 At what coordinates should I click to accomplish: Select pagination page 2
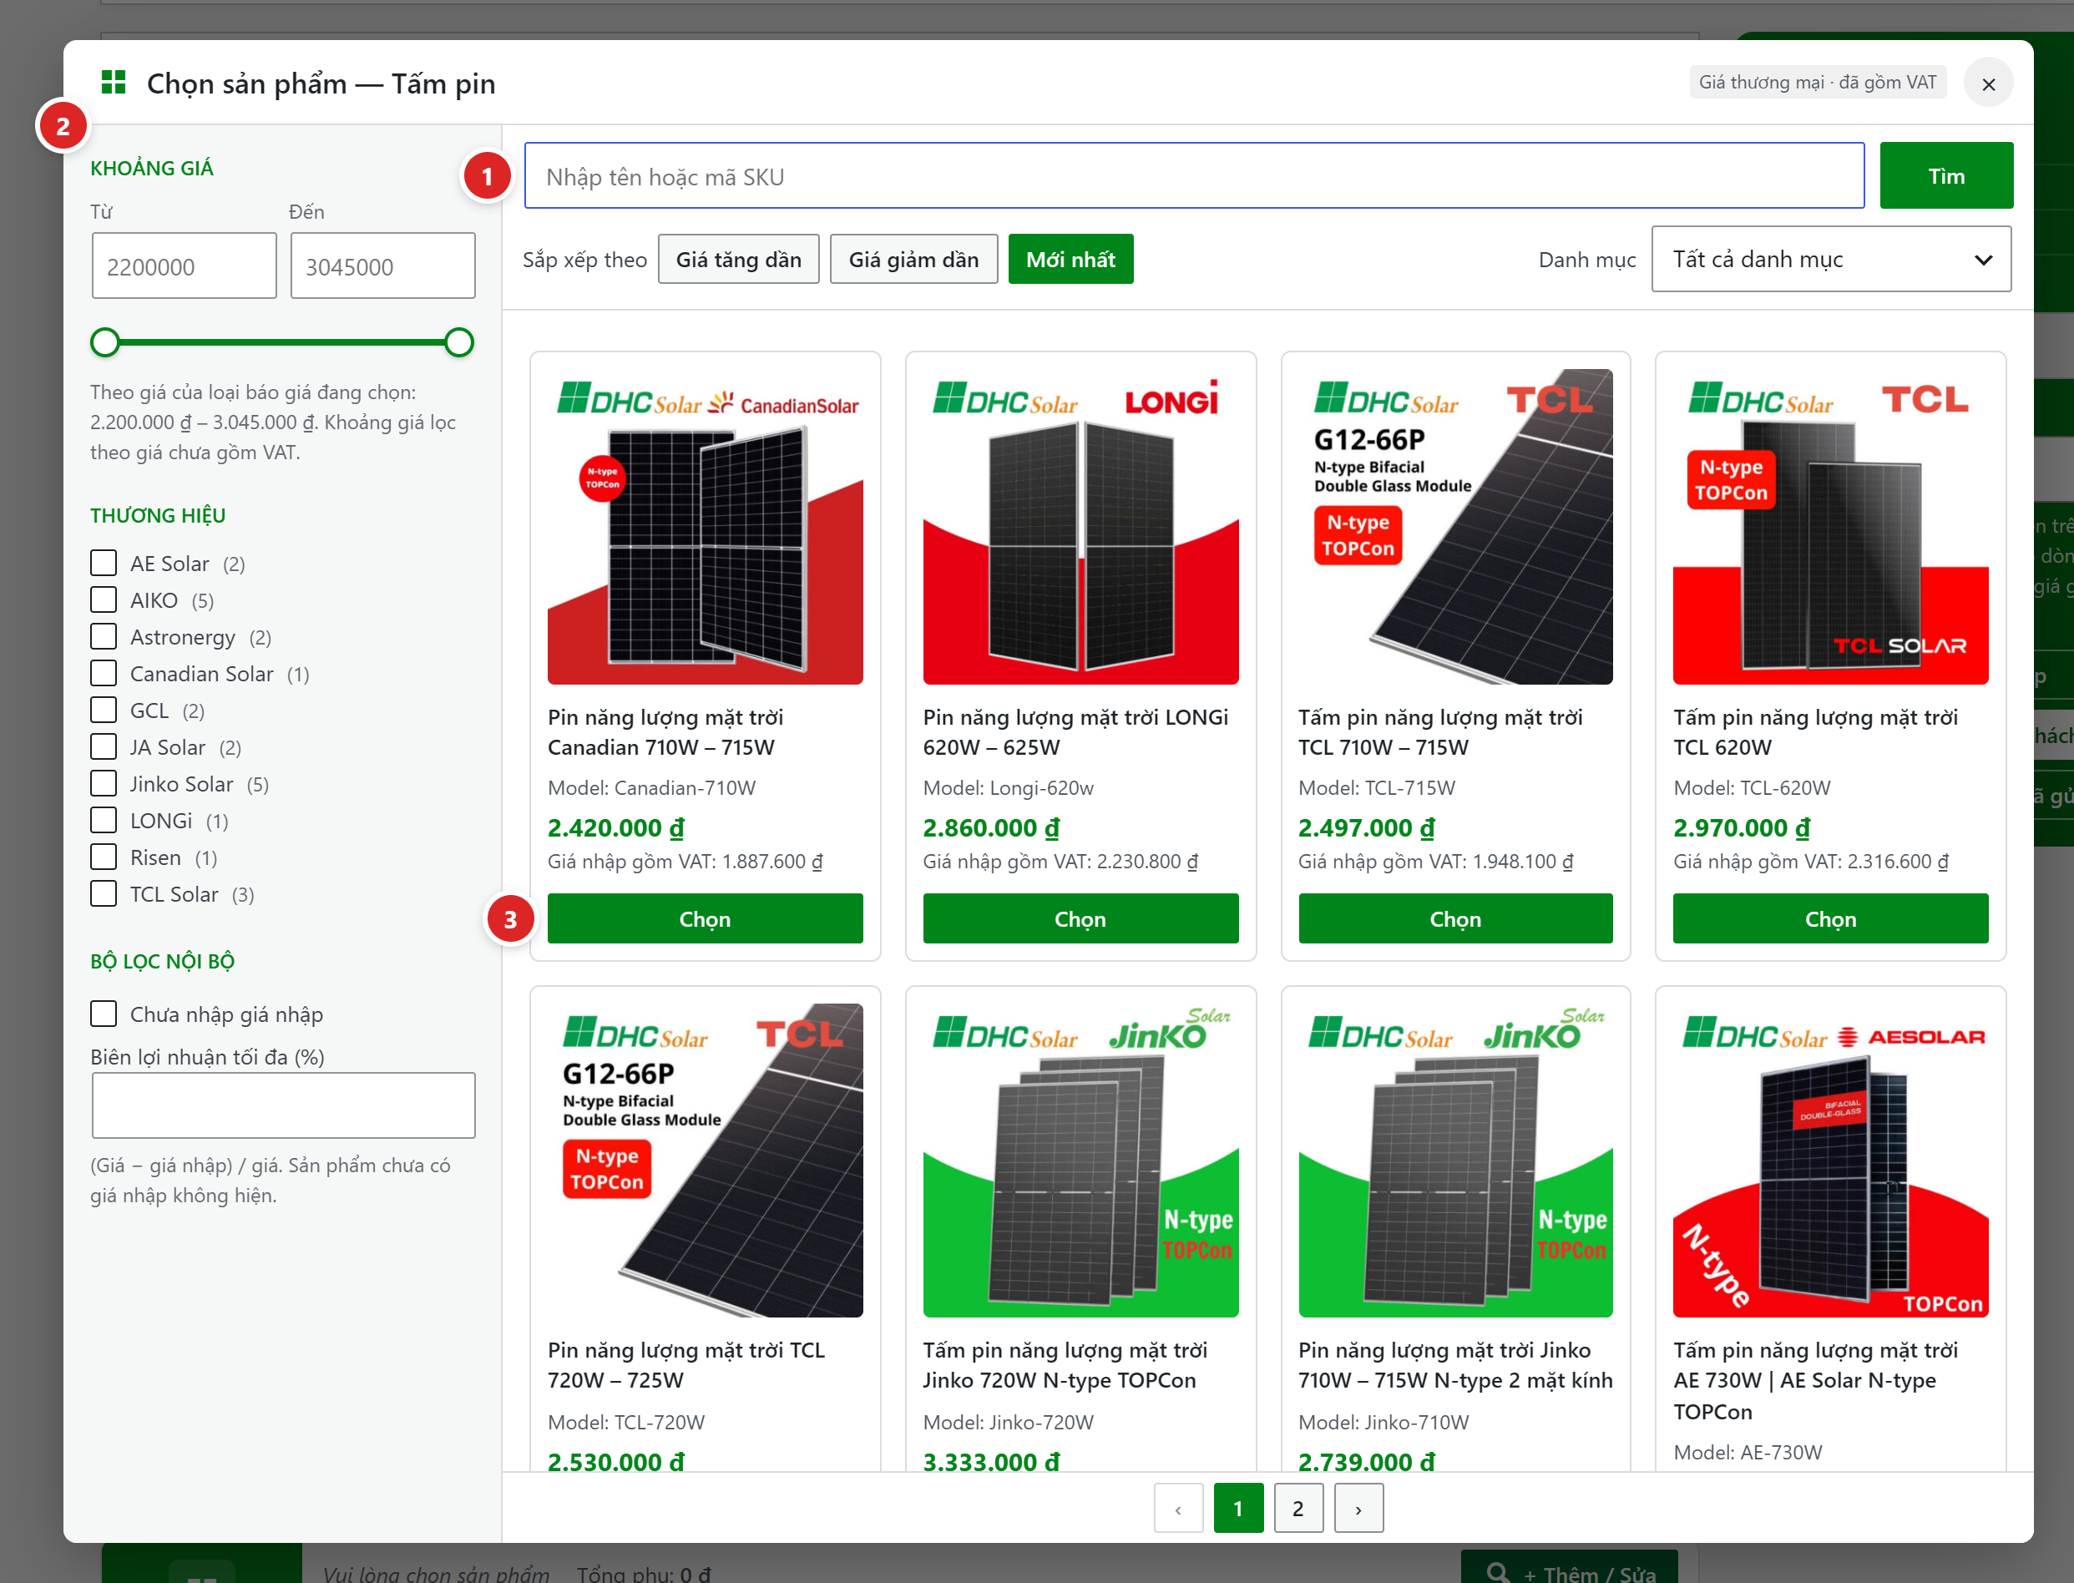coord(1298,1509)
